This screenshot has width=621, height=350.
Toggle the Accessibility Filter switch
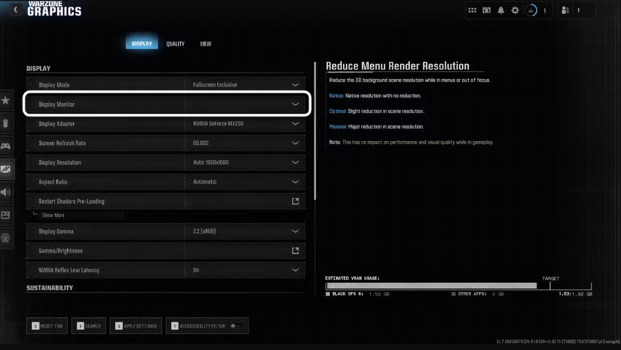point(237,326)
